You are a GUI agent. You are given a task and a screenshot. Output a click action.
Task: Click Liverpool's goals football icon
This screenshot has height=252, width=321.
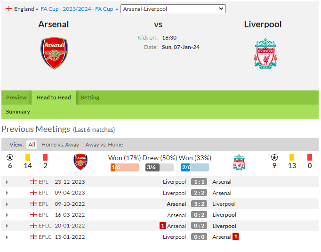click(x=274, y=157)
